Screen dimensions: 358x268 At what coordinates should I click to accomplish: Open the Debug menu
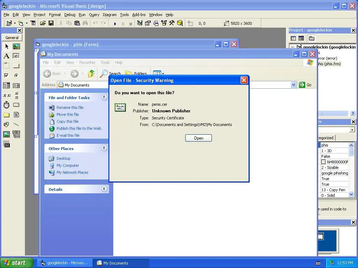70,15
